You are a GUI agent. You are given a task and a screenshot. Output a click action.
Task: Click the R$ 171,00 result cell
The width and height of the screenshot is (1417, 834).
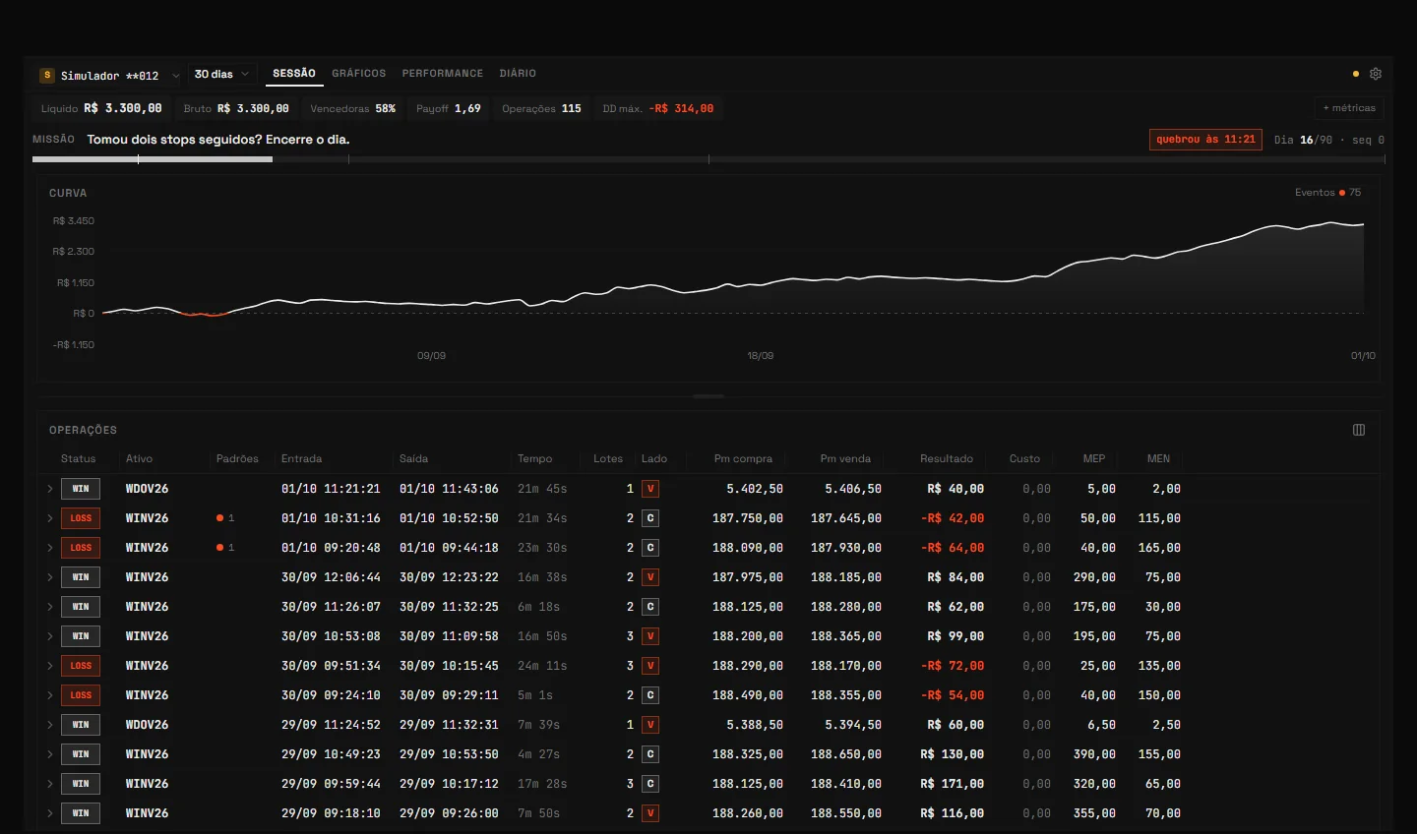coord(953,784)
